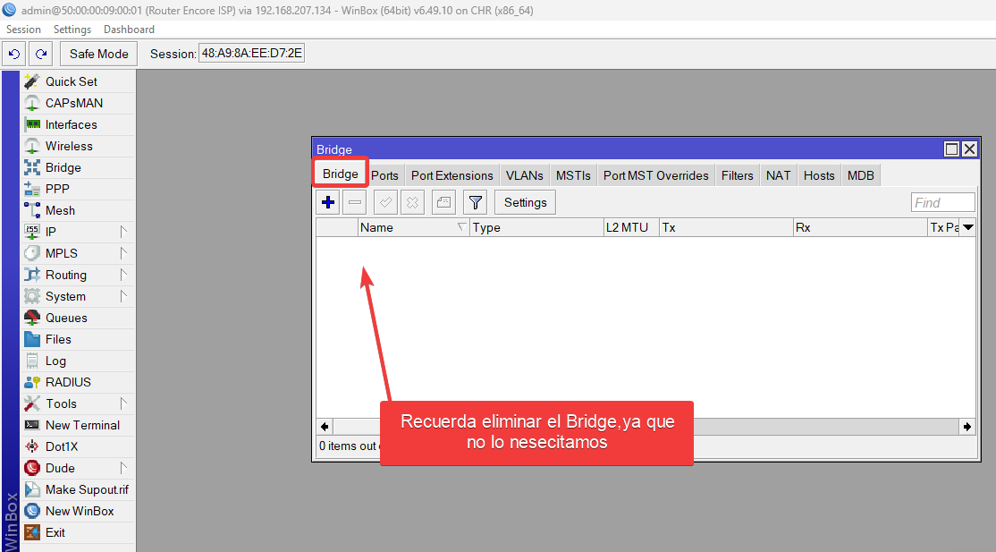
Task: Click the Find search field
Action: click(x=942, y=202)
